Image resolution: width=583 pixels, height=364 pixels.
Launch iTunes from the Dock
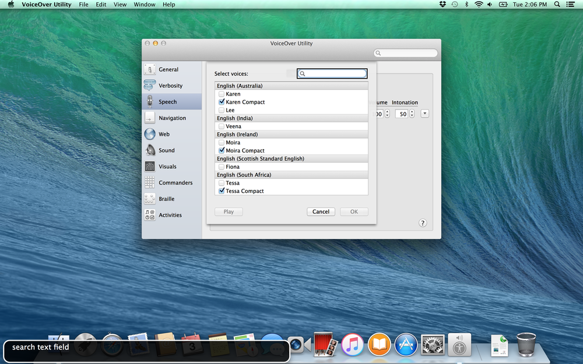(352, 345)
